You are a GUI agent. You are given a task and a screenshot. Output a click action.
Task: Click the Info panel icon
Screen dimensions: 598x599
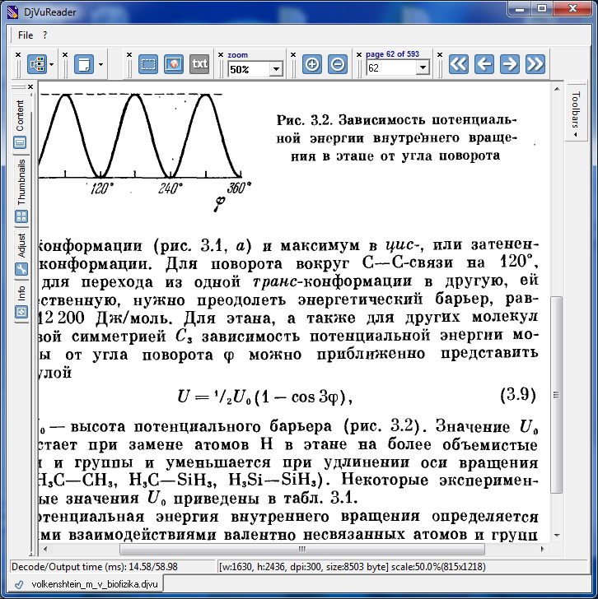click(21, 313)
